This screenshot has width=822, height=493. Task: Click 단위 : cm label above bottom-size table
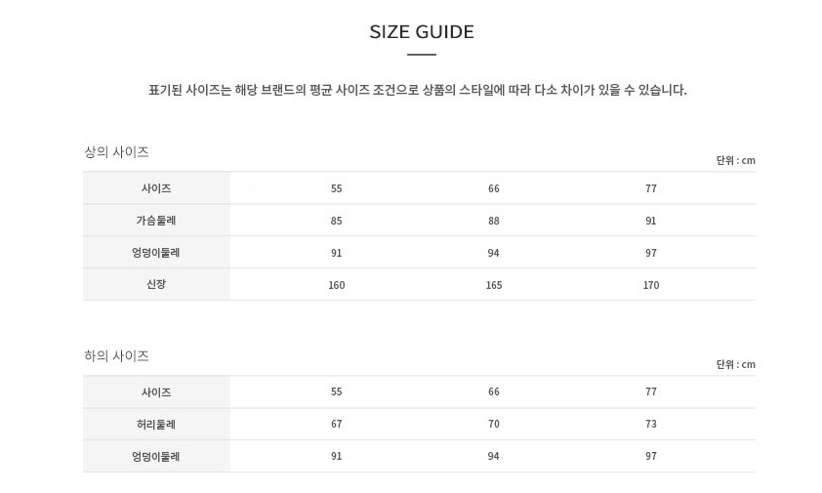pos(735,365)
